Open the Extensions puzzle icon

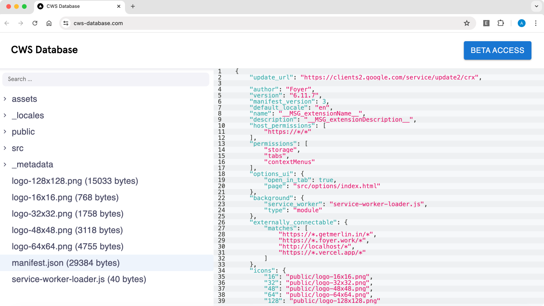coord(500,23)
